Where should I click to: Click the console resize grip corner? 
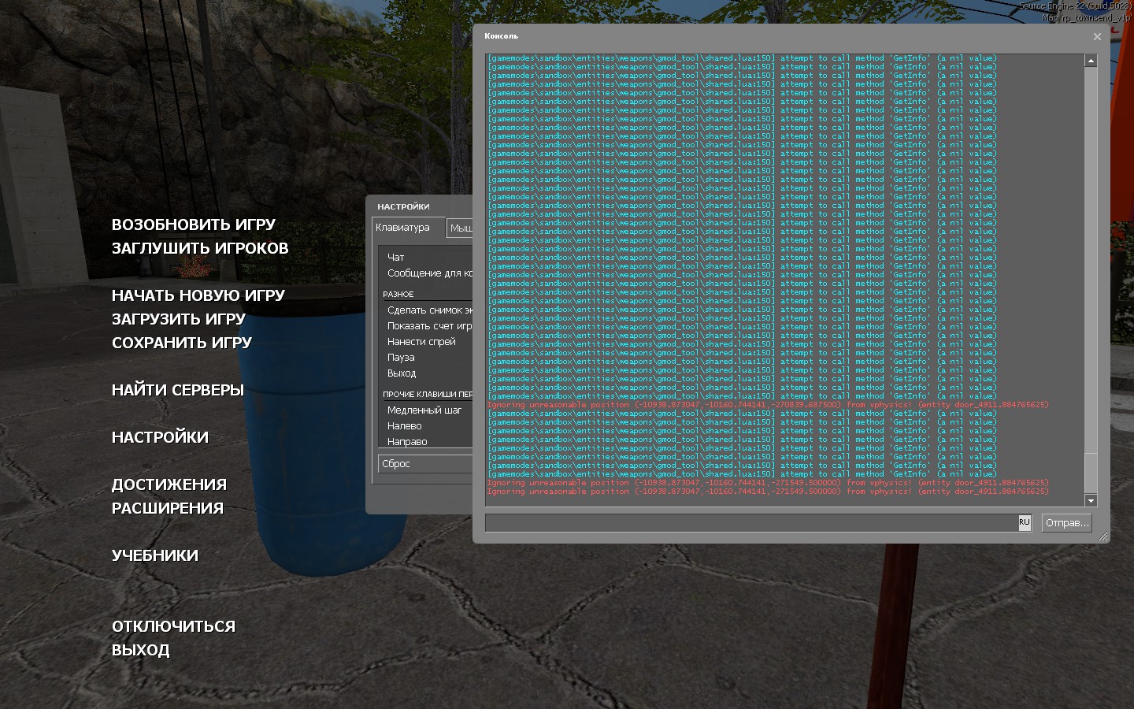click(x=1103, y=536)
